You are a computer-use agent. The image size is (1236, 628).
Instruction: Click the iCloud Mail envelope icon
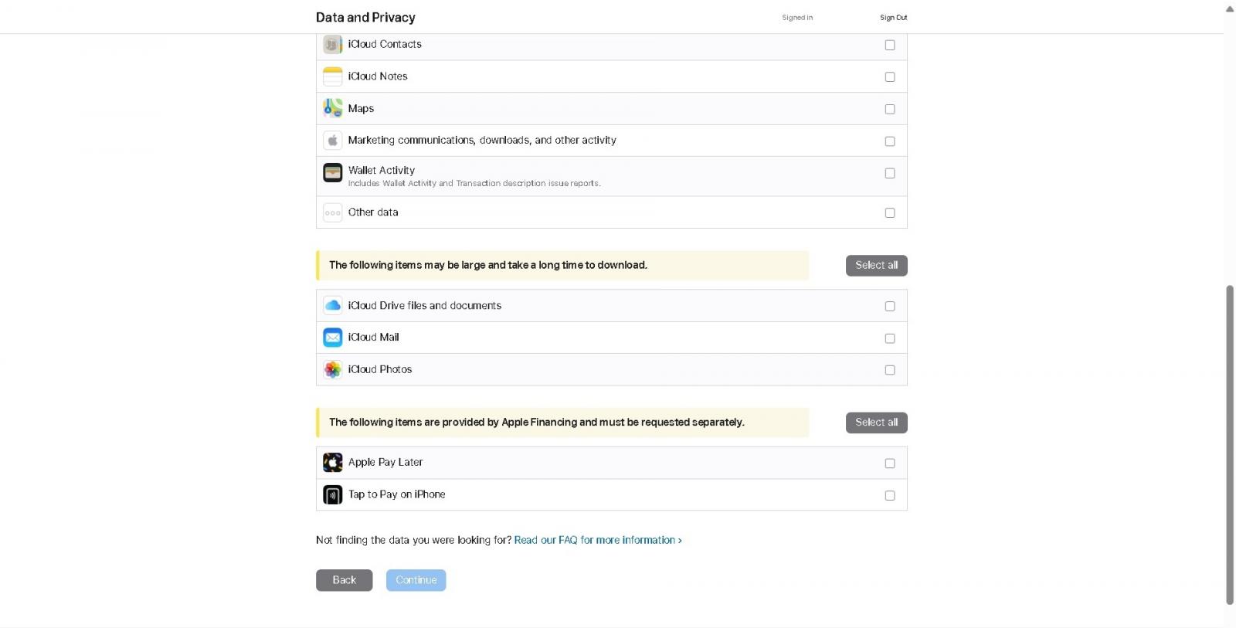(332, 338)
